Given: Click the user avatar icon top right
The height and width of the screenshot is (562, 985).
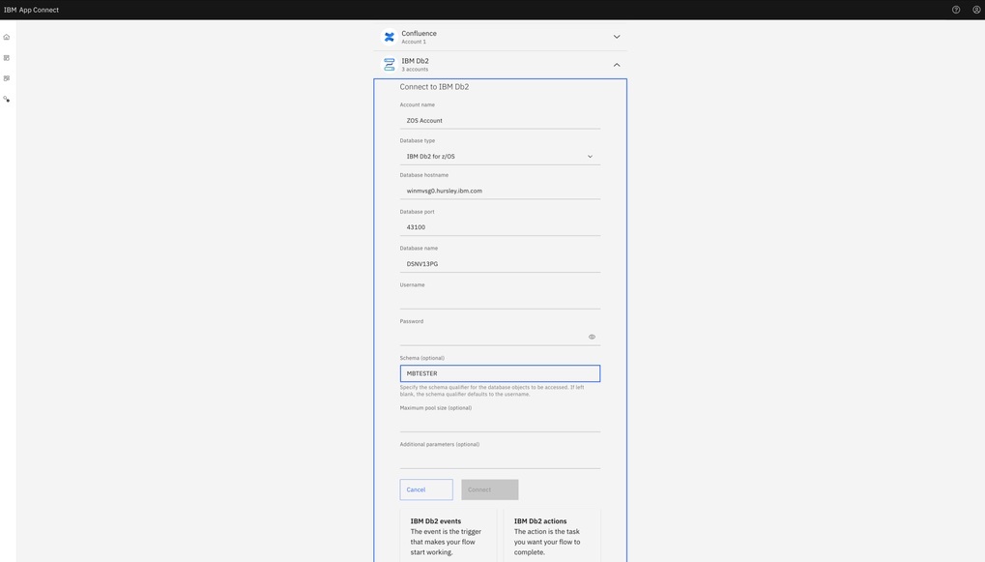Looking at the screenshot, I should click(x=973, y=7).
